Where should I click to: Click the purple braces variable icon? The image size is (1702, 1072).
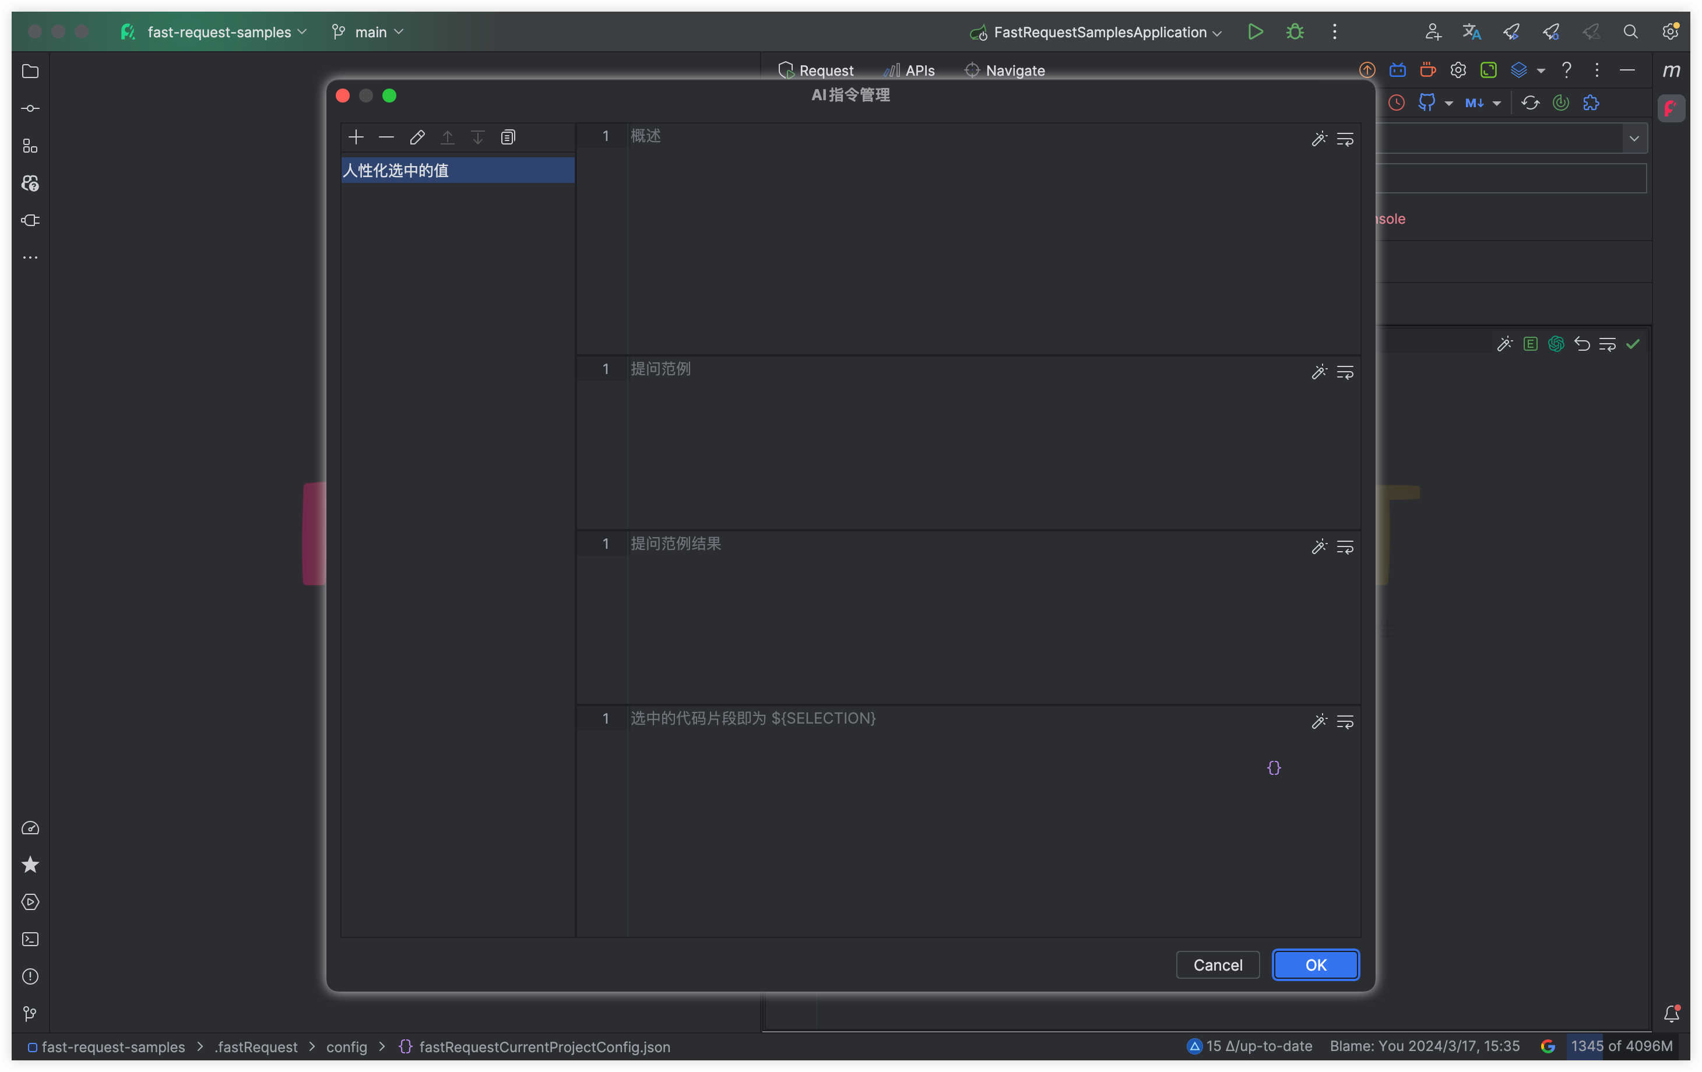pos(1274,767)
